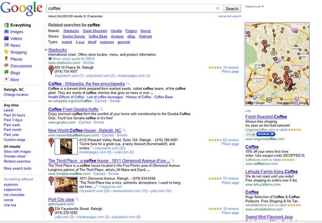
Task: Click inside the coffee search input field
Action: pos(129,9)
